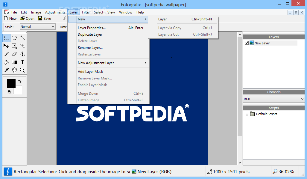The height and width of the screenshot is (179, 307).
Task: Click the Save toolbar button
Action: 45,19
